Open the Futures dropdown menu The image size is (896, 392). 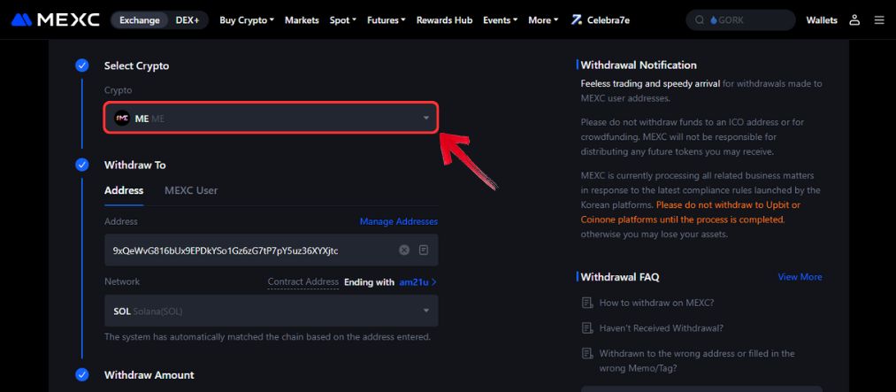click(387, 20)
